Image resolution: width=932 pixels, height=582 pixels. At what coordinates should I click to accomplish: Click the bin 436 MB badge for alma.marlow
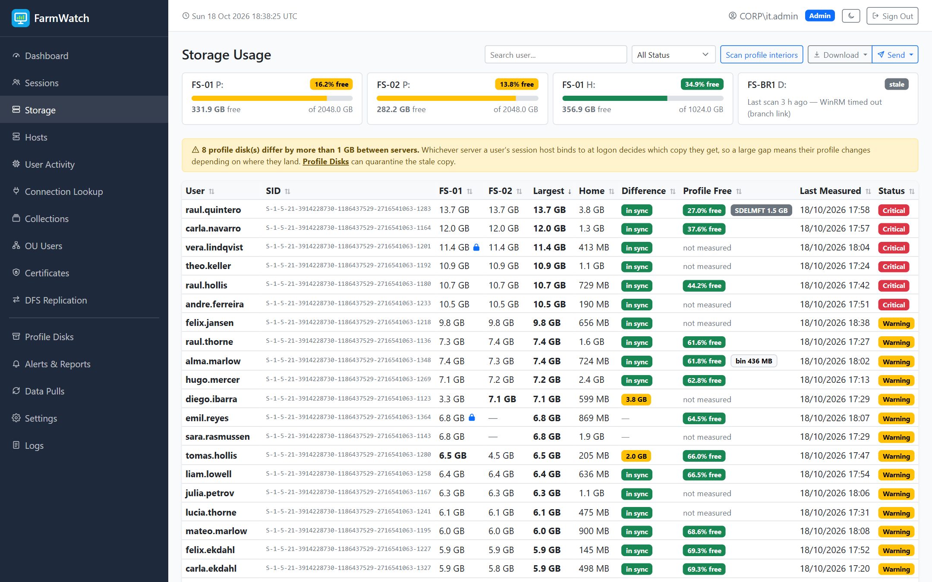pos(754,361)
